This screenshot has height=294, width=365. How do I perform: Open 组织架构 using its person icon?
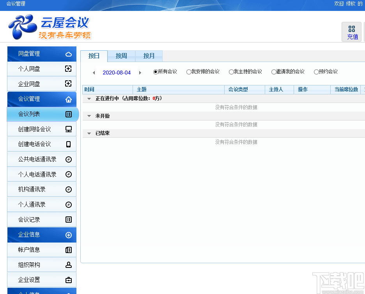click(68, 264)
